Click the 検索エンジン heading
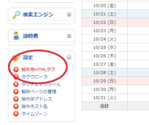The width and height of the screenshot is (149, 125). click(x=38, y=14)
